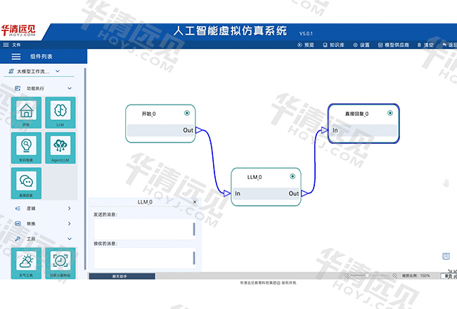Select the 知识检索 component icon
The image size is (457, 309).
pyautogui.click(x=26, y=148)
